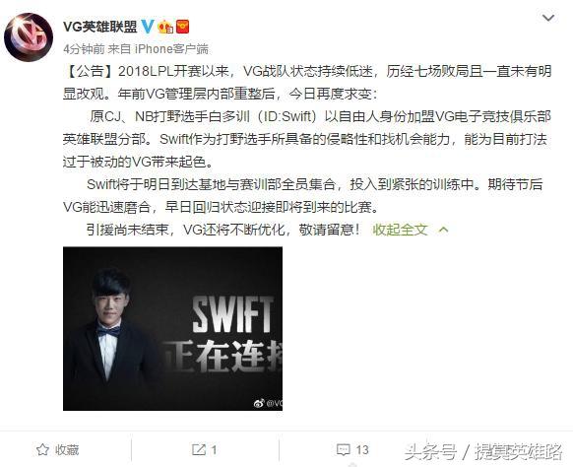The width and height of the screenshot is (573, 467).
Task: Open the VG英雄联盟 account name
Action: [100, 27]
